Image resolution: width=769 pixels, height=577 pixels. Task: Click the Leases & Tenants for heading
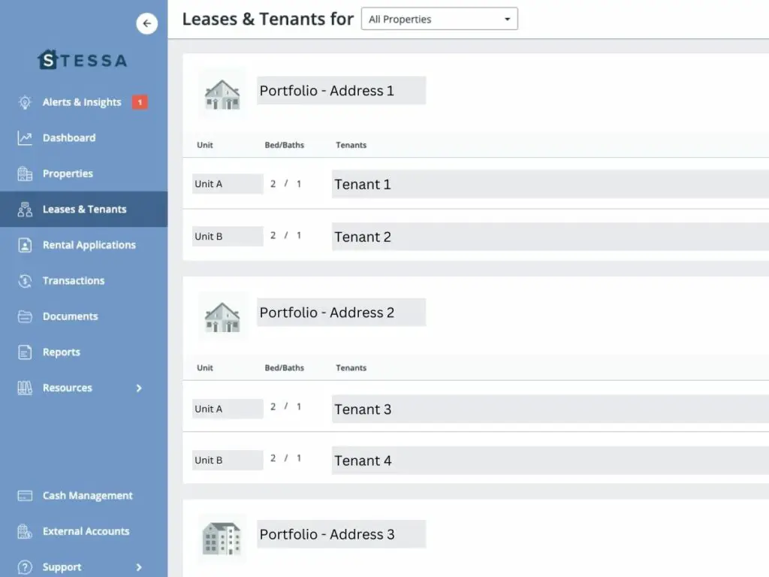pos(268,19)
